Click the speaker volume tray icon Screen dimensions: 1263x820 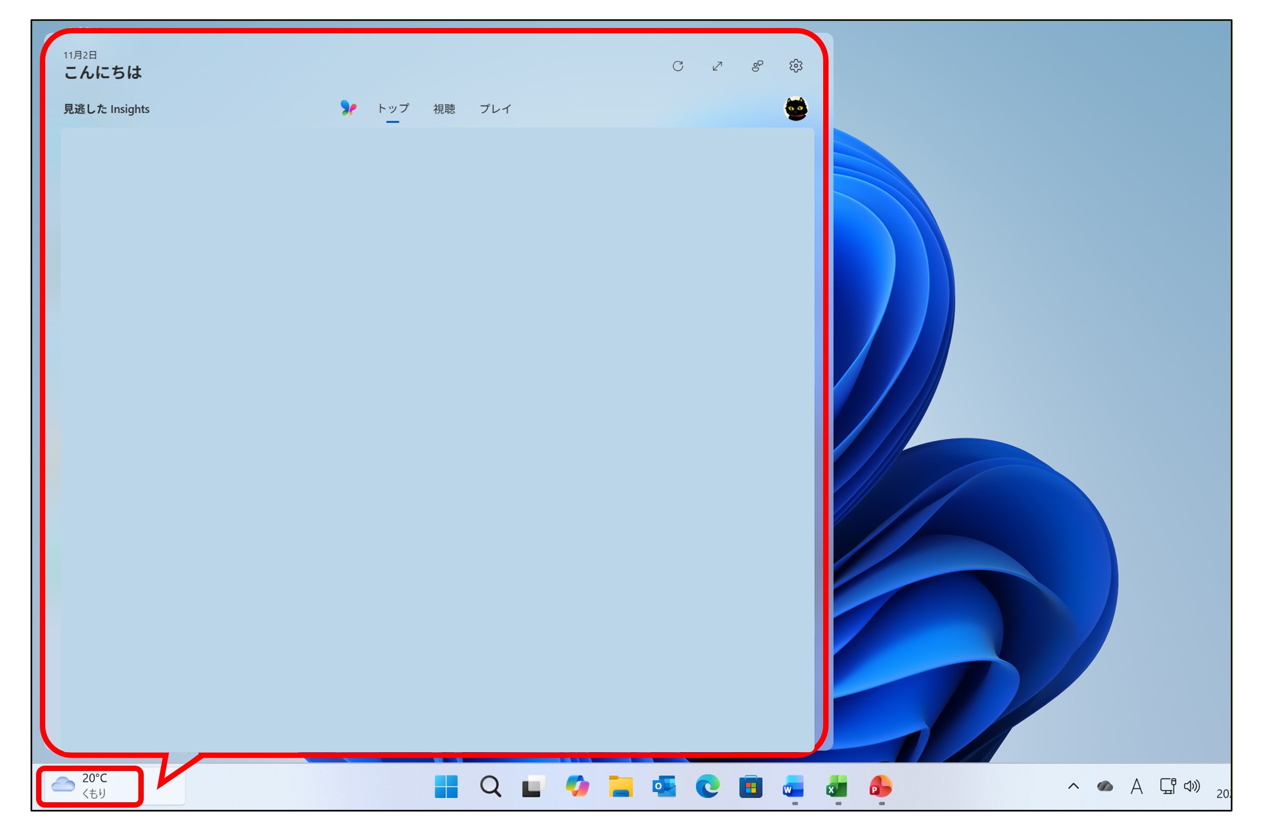click(x=1192, y=786)
